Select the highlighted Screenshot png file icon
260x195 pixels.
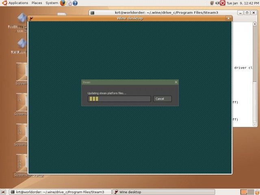(x=22, y=163)
